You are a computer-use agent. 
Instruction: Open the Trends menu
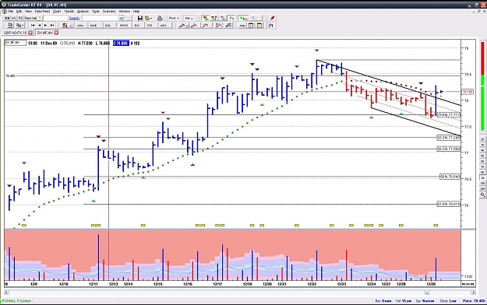point(69,11)
